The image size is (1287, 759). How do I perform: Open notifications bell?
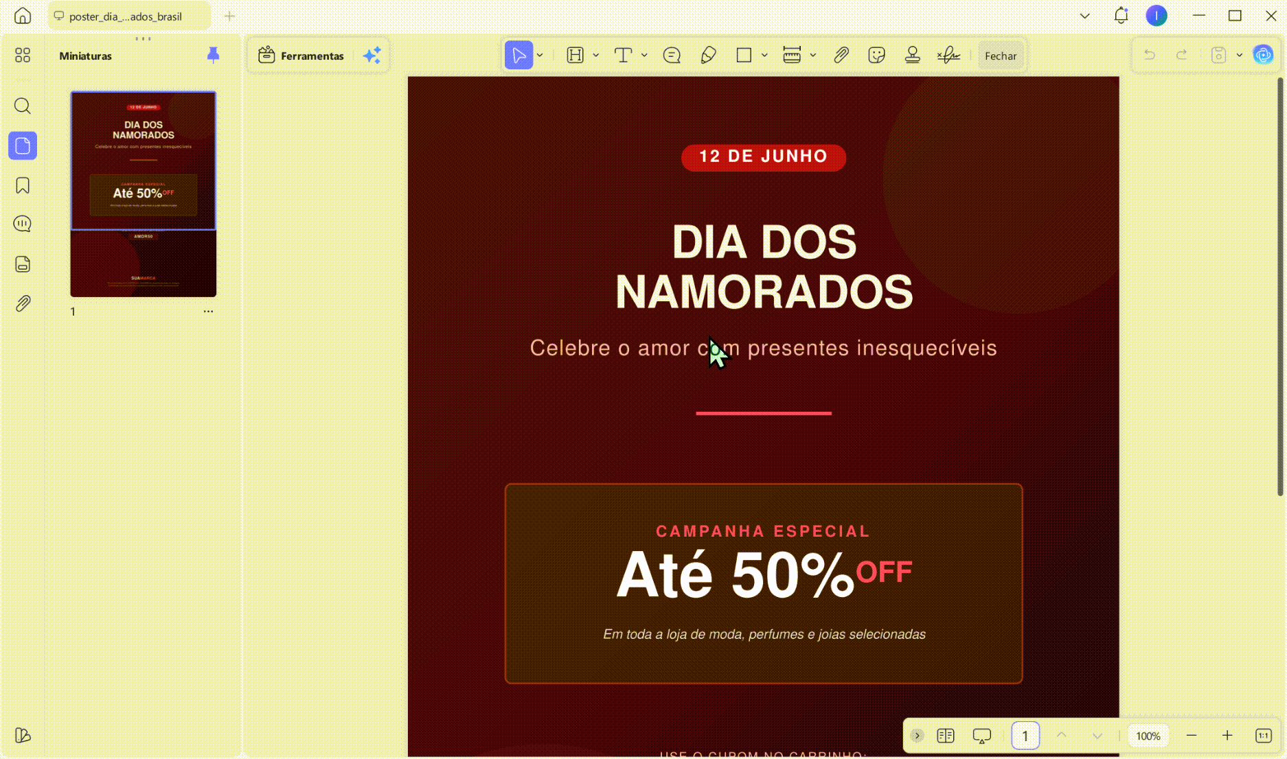point(1121,16)
